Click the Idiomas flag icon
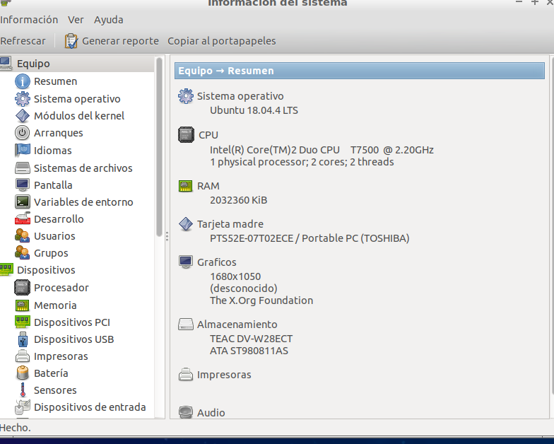This screenshot has height=444, width=554. click(x=23, y=151)
